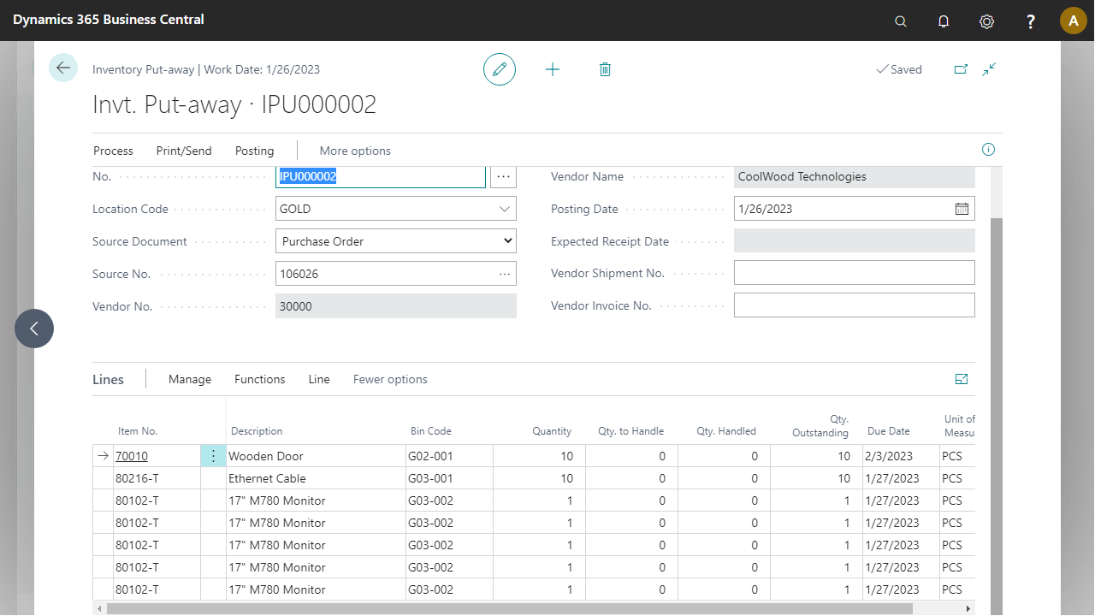The height and width of the screenshot is (616, 1095).
Task: Click the edit pencil icon
Action: coord(500,69)
